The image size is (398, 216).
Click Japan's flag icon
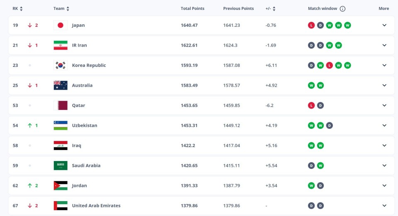pos(61,25)
